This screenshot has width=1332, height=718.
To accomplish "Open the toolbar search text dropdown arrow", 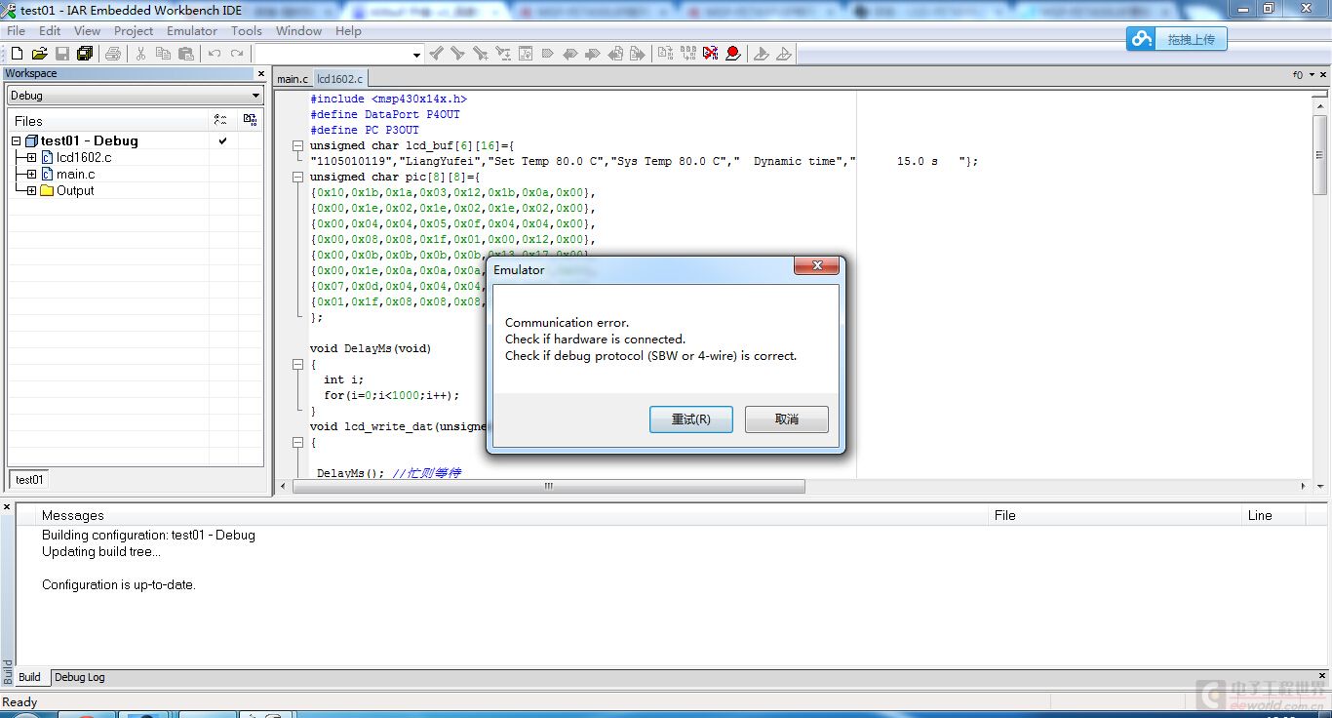I will point(416,55).
